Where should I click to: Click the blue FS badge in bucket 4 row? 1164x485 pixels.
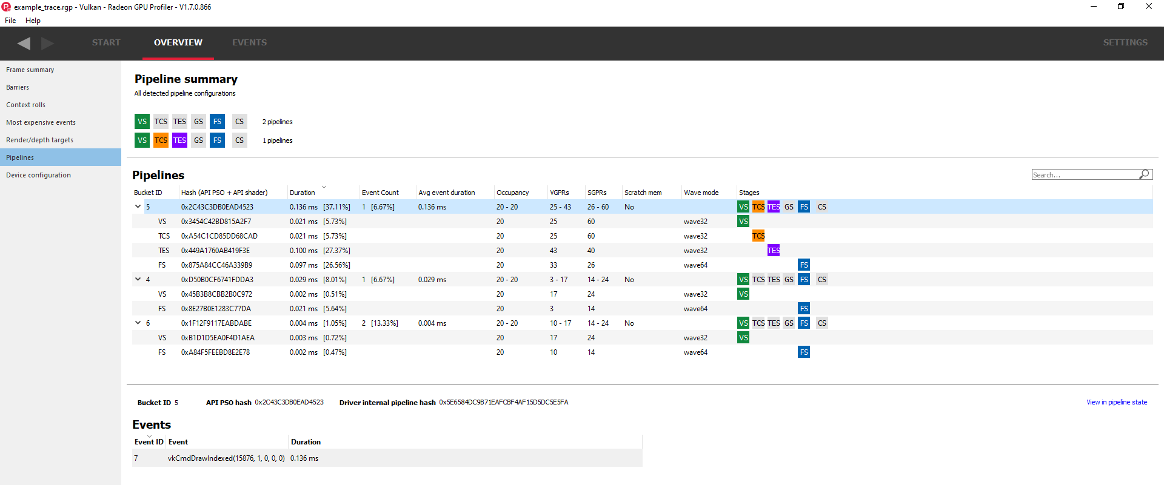click(x=804, y=280)
